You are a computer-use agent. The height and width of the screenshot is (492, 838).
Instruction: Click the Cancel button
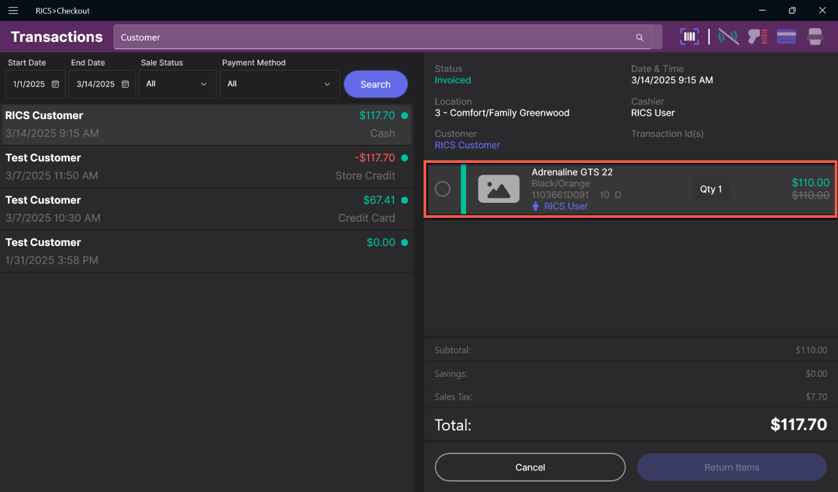(x=530, y=467)
